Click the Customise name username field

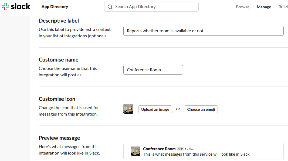(x=153, y=70)
